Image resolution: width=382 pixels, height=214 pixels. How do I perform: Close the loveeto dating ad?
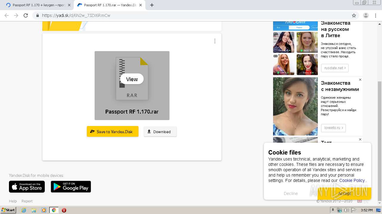tap(360, 80)
